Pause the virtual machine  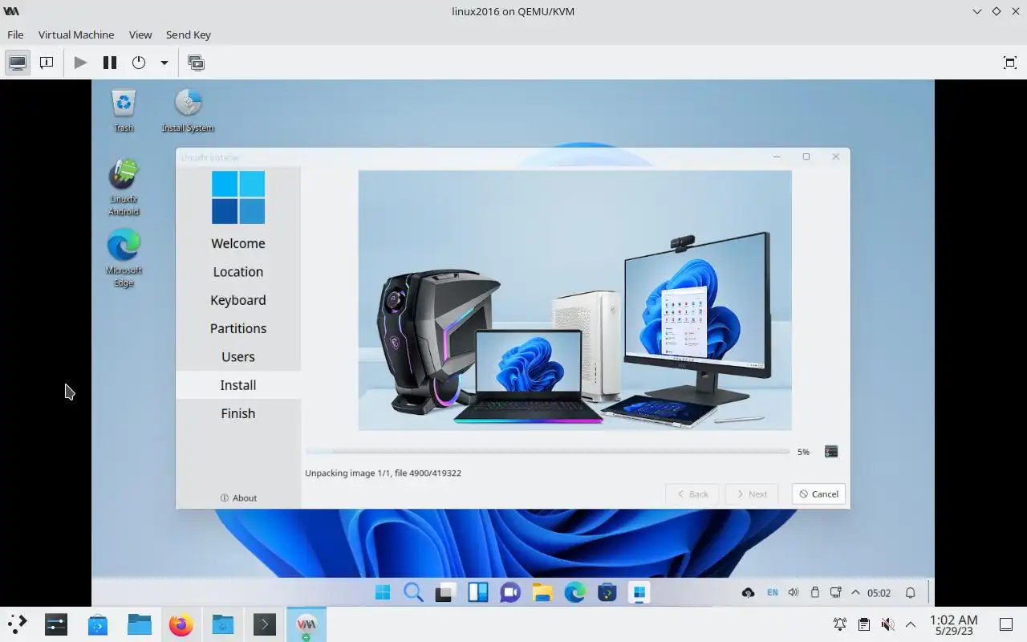pos(110,63)
